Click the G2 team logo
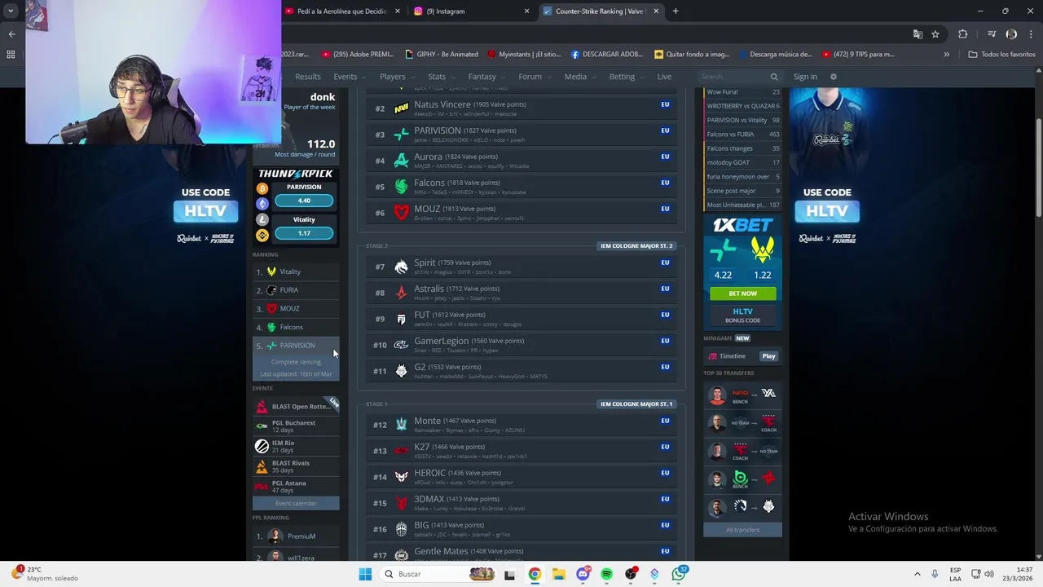The width and height of the screenshot is (1043, 587). pyautogui.click(x=401, y=371)
